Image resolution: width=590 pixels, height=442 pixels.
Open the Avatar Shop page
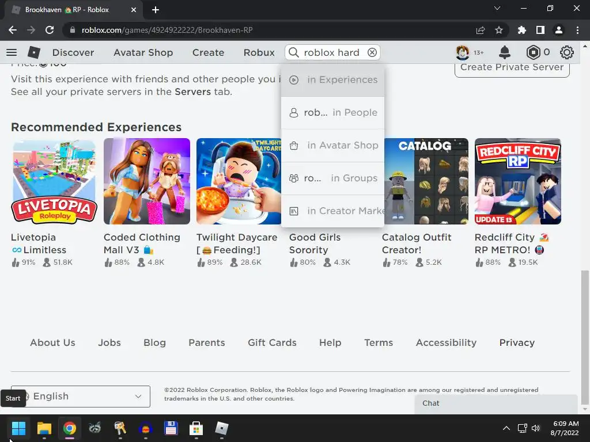143,52
